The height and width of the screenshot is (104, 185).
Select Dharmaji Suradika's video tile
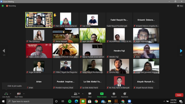coord(39,20)
